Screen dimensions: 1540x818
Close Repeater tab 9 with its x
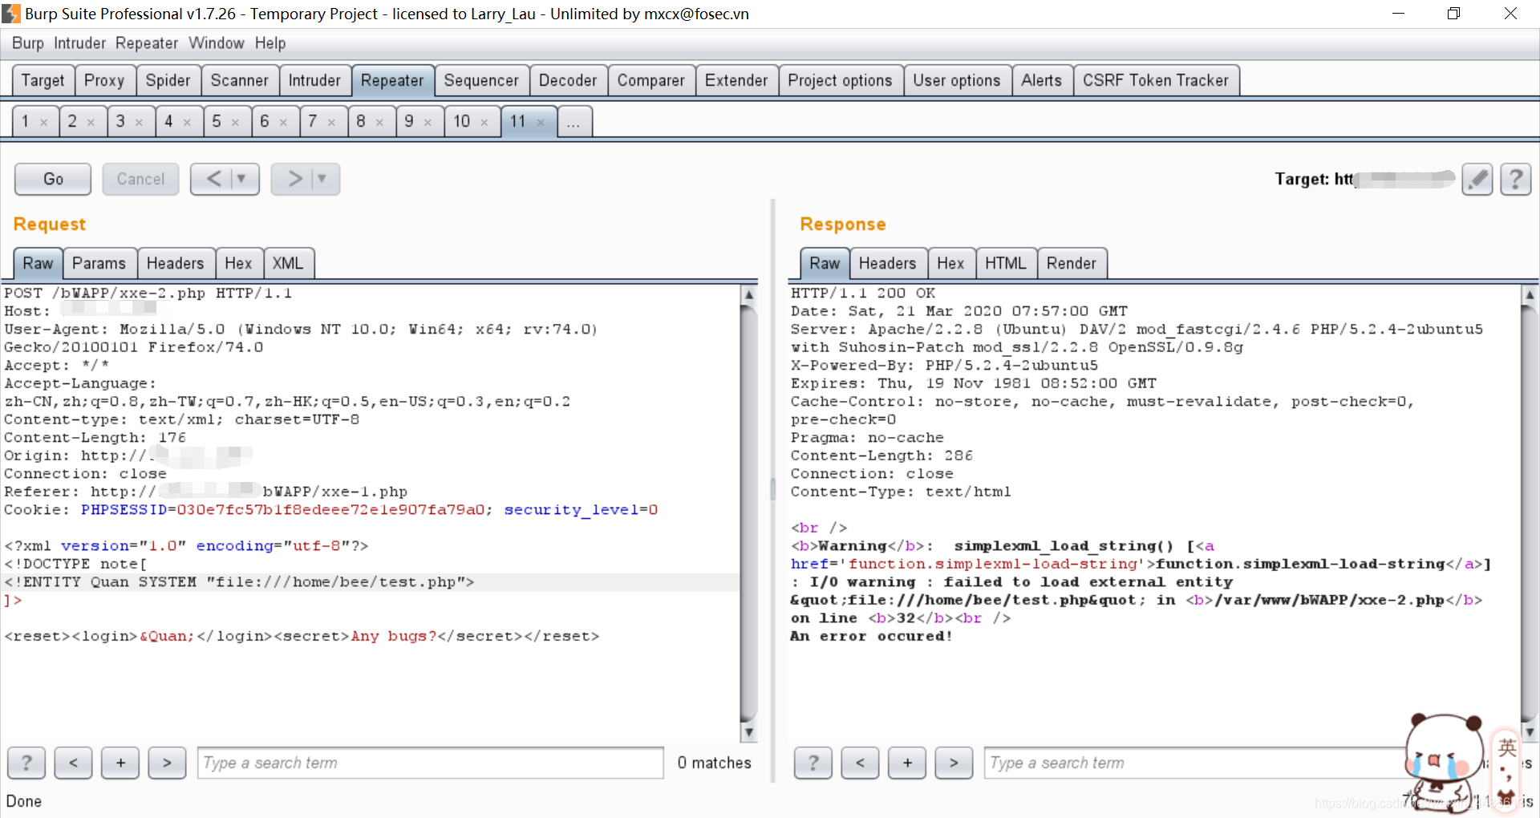(428, 123)
